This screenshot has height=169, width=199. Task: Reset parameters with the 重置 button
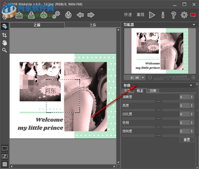click(x=187, y=140)
